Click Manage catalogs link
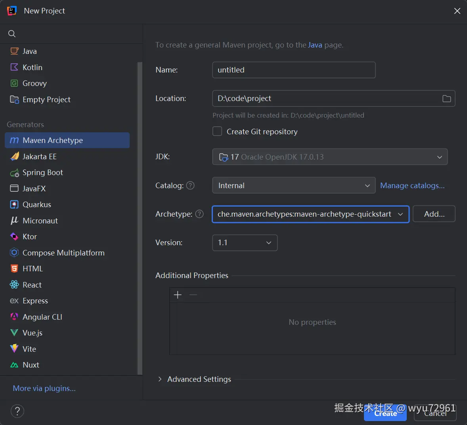The height and width of the screenshot is (425, 467). click(412, 185)
